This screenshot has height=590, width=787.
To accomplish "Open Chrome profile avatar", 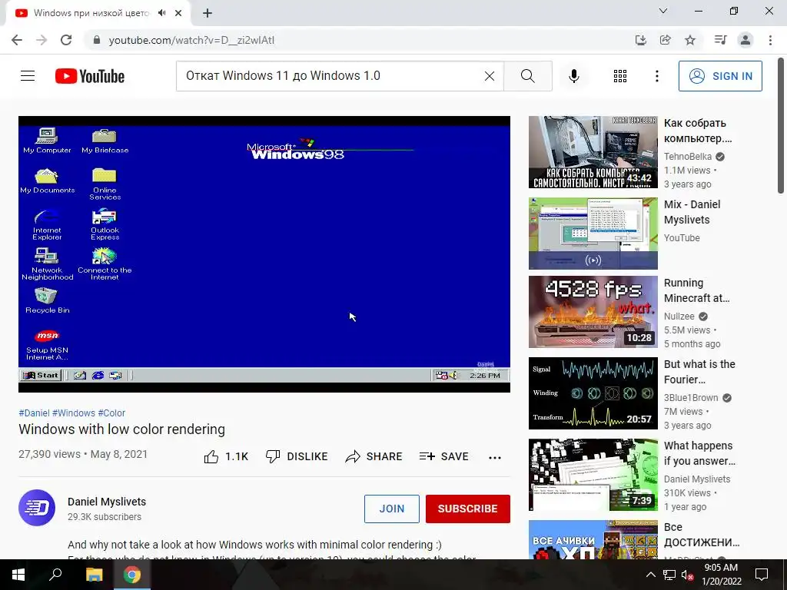I will click(745, 40).
